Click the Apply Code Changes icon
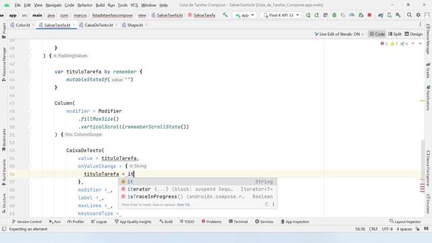Image resolution: width=432 pixels, height=243 pixels. tap(325, 15)
